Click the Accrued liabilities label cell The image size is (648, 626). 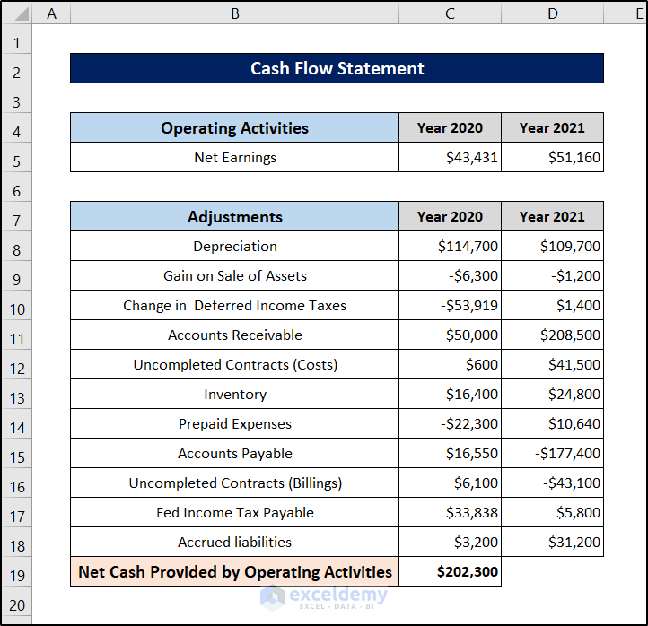(x=235, y=543)
